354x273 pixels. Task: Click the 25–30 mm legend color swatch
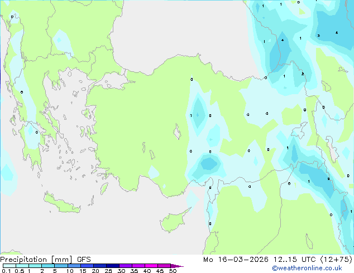coord(112,266)
